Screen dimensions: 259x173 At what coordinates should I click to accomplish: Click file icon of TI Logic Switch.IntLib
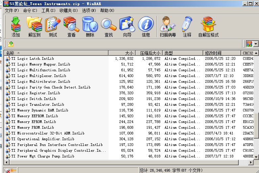8,99
